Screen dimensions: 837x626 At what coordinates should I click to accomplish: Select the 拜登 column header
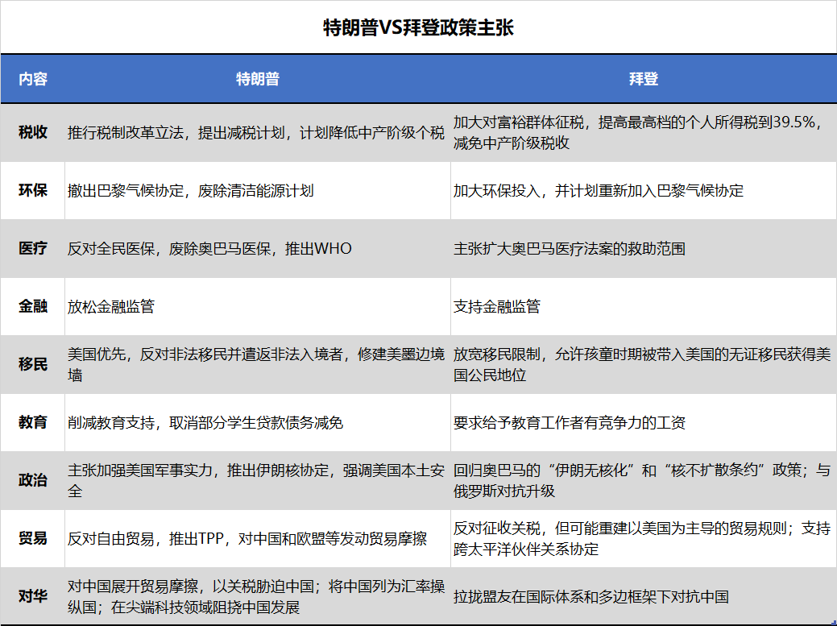point(643,79)
